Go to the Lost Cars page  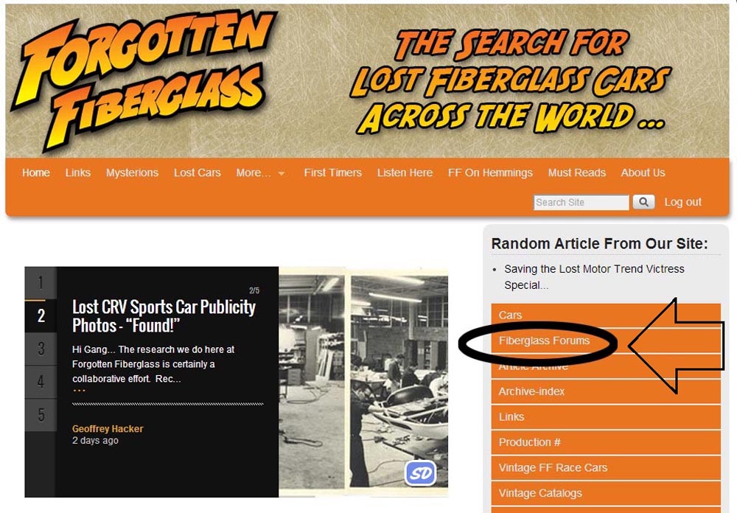click(197, 172)
